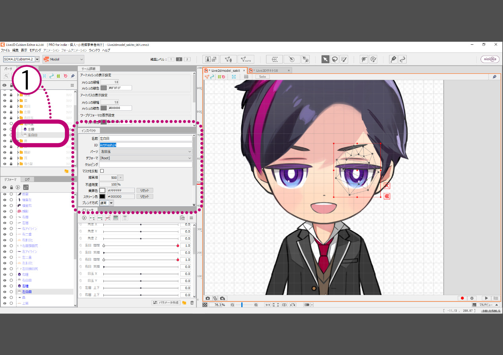503x355 pixels.
Task: Click the glue tool in top toolbar
Action: (x=305, y=59)
